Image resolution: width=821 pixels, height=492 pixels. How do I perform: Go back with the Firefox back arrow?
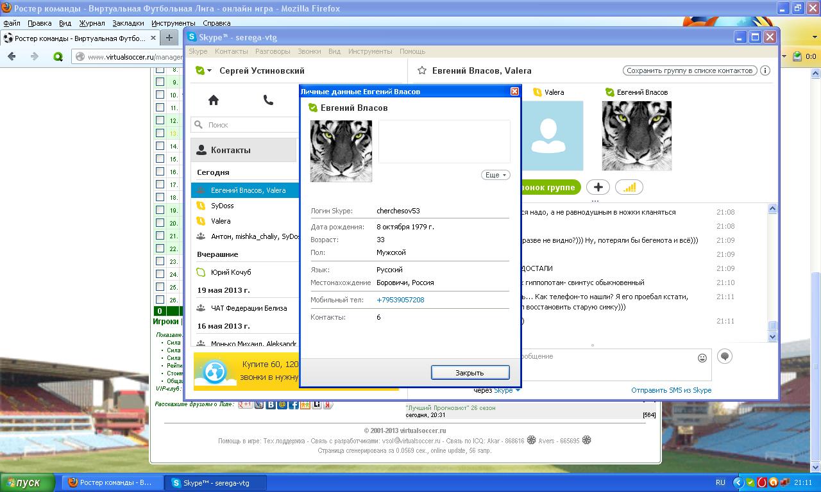(12, 56)
